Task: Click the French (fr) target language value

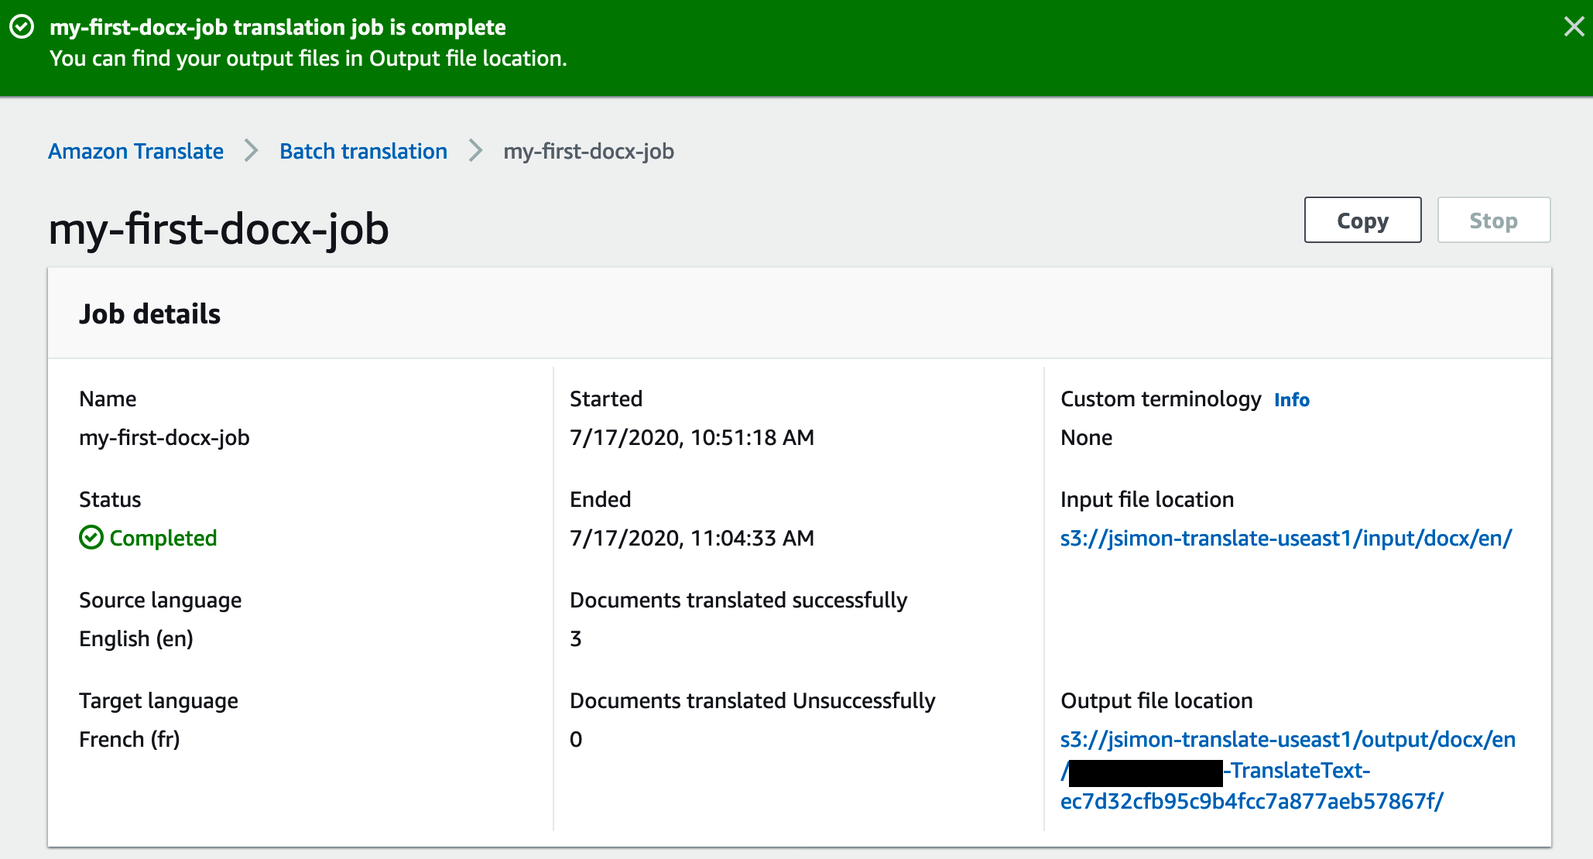Action: click(x=129, y=740)
